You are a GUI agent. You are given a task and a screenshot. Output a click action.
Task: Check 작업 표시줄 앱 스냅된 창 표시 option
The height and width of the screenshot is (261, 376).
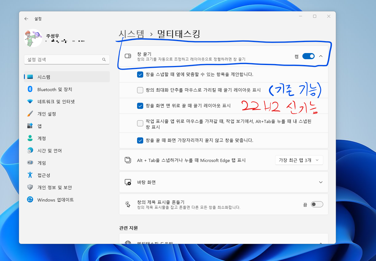pyautogui.click(x=140, y=123)
